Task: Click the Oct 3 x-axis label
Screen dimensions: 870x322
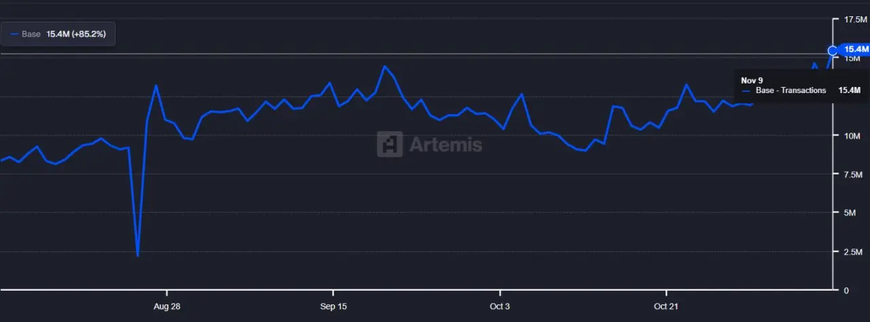Action: 500,306
